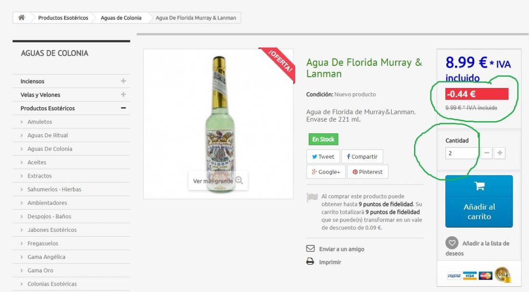Zoom product image with magnifier icon
The width and height of the screenshot is (529, 292).
[x=239, y=180]
